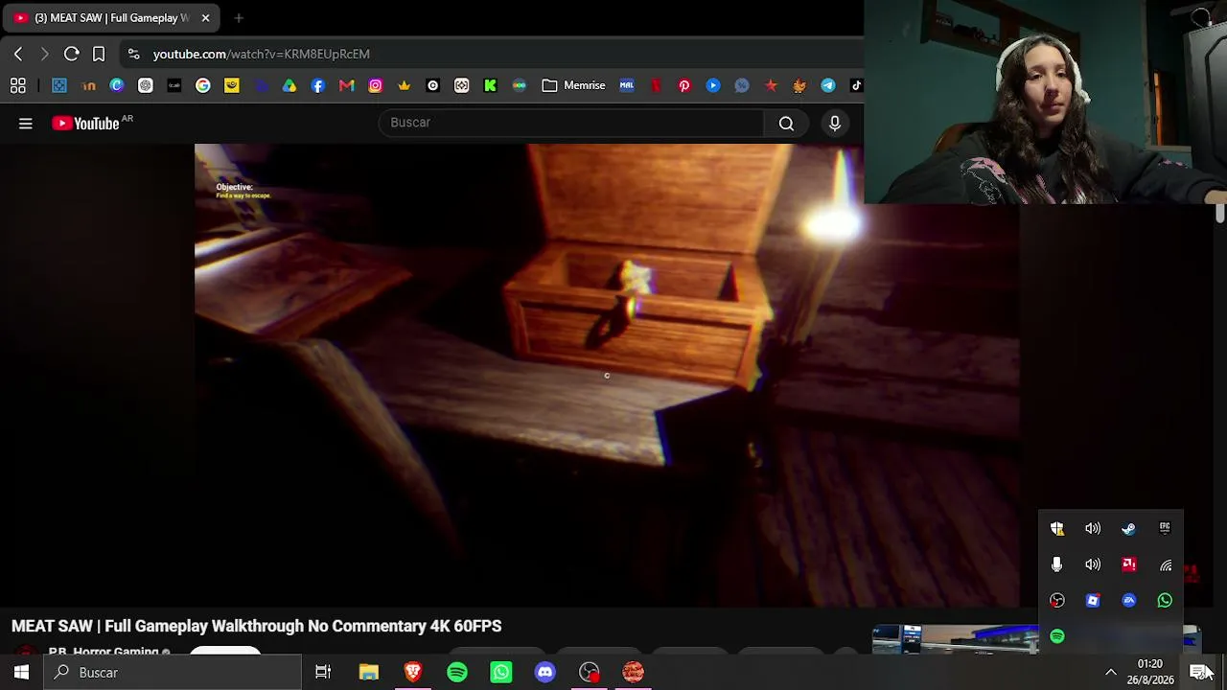Click the microphone tray icon
1227x690 pixels.
coord(1057,564)
